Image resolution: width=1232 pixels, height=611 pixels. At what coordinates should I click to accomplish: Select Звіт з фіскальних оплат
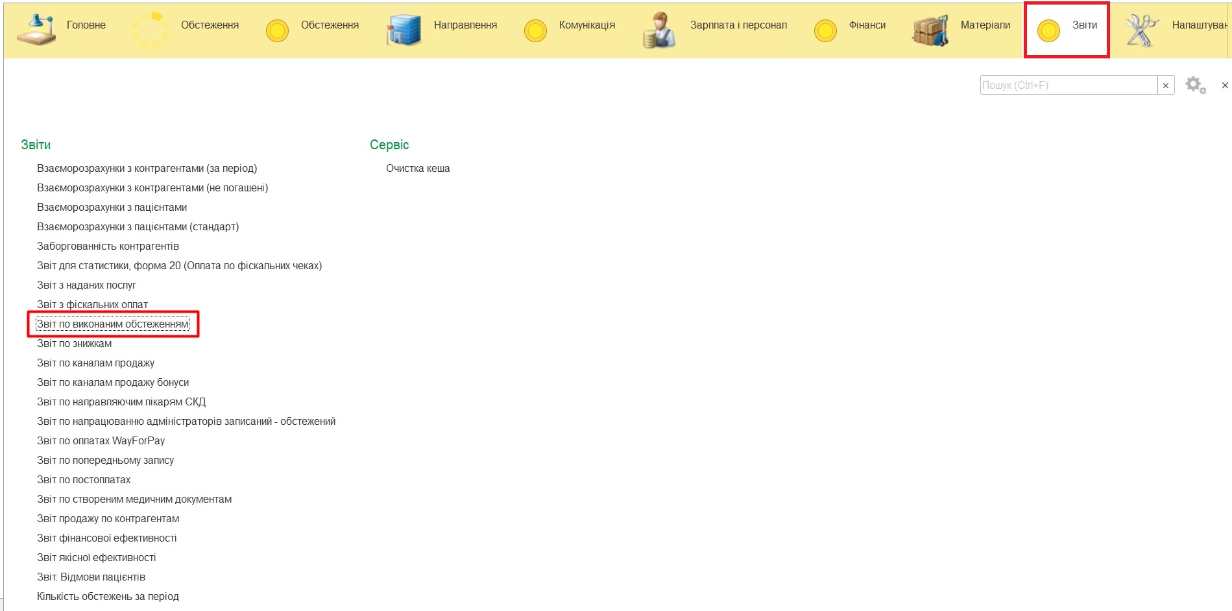92,305
